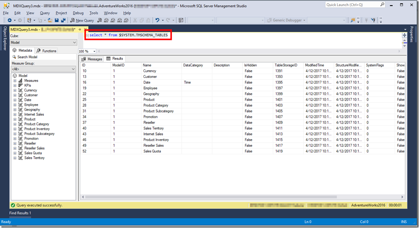This screenshot has width=419, height=228.
Task: Switch to the Messages tab
Action: point(92,59)
